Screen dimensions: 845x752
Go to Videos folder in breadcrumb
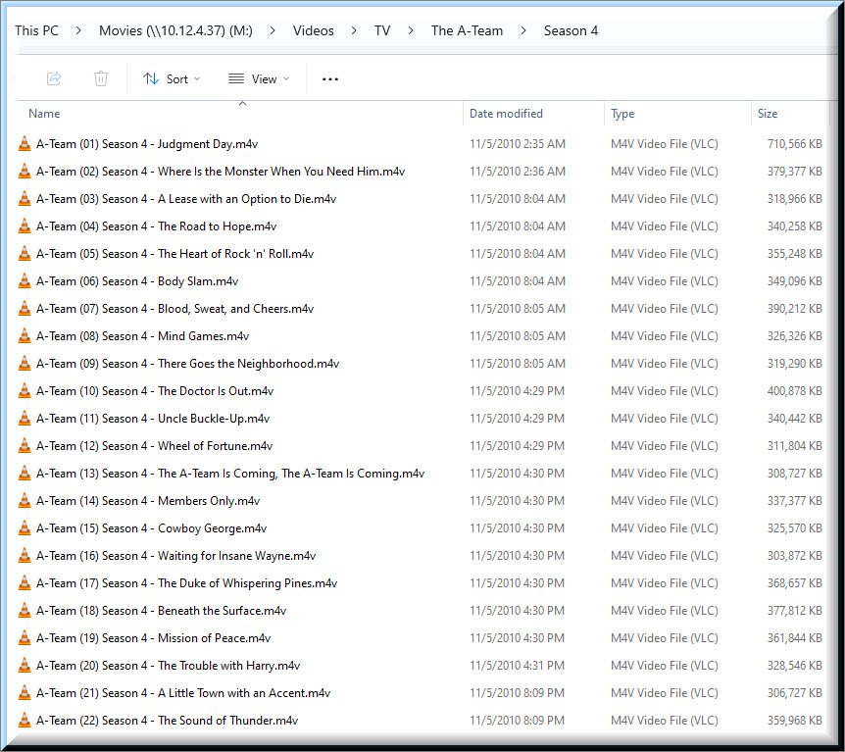point(314,30)
